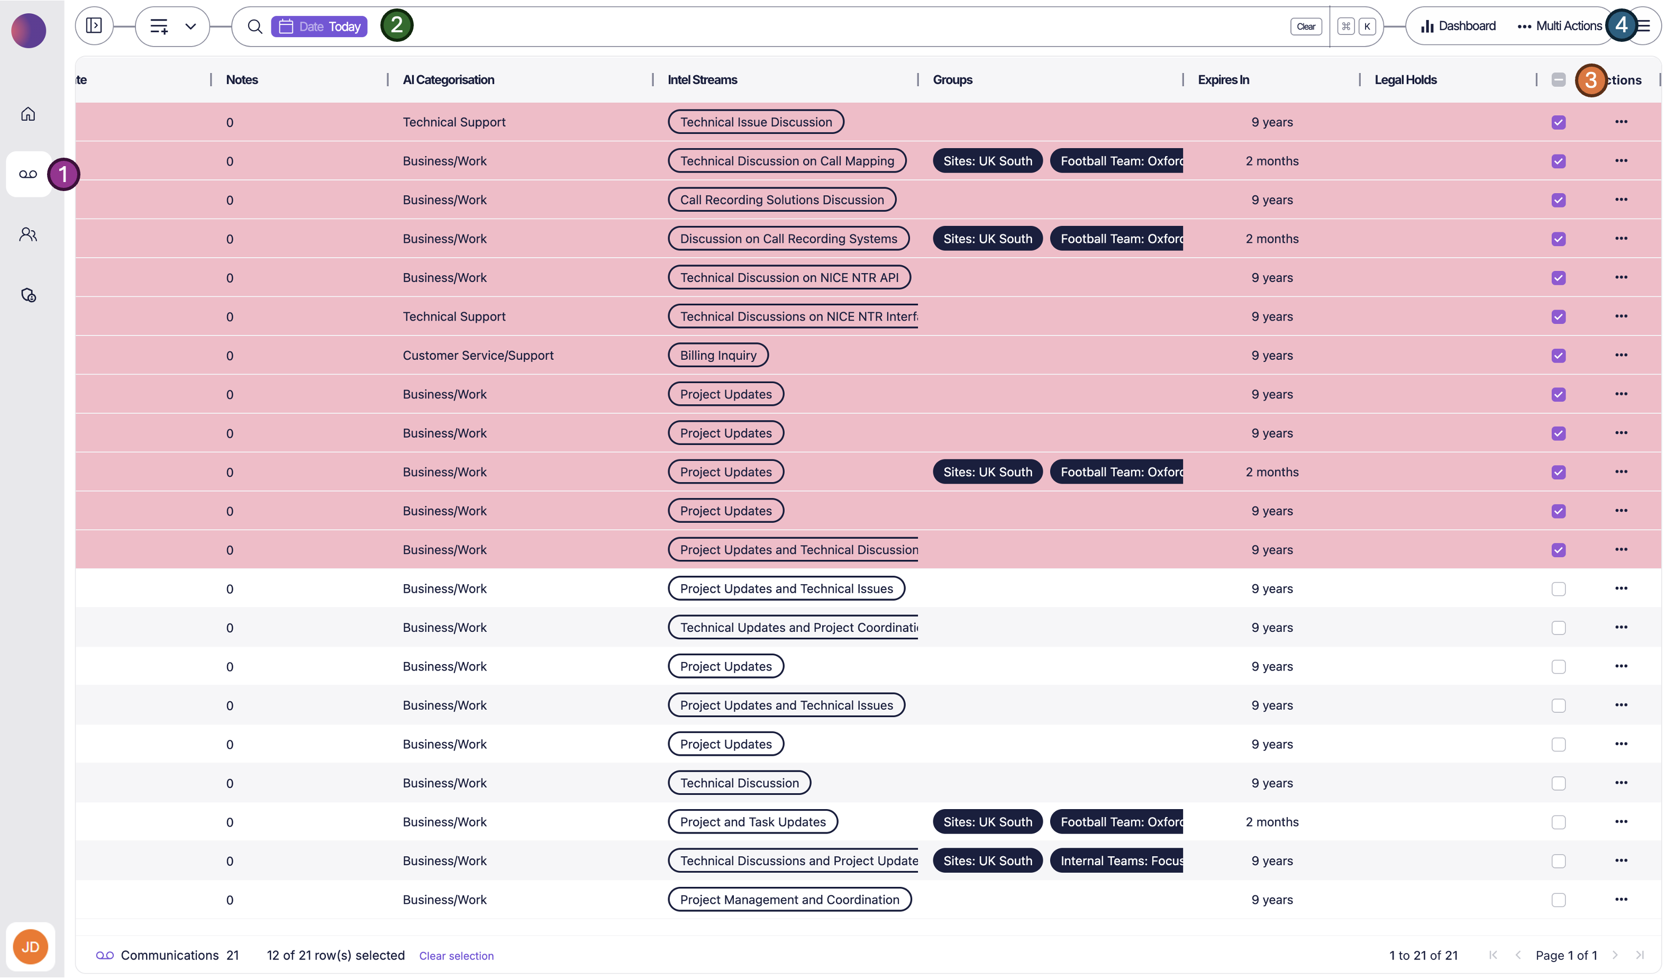
Task: Open the Users section in the sidebar
Action: 28,234
